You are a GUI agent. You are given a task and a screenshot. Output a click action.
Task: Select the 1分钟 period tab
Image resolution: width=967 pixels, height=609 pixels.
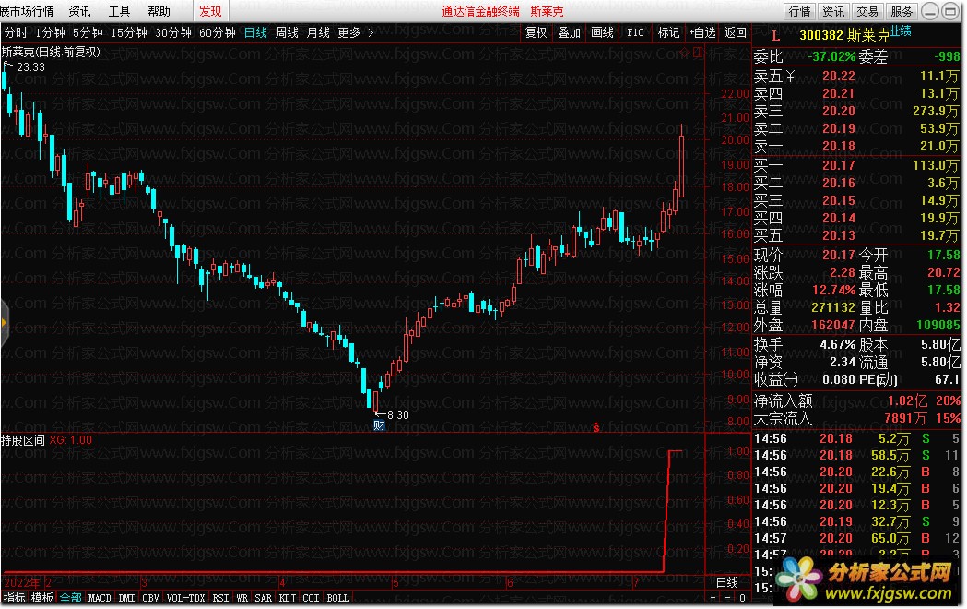click(x=50, y=32)
